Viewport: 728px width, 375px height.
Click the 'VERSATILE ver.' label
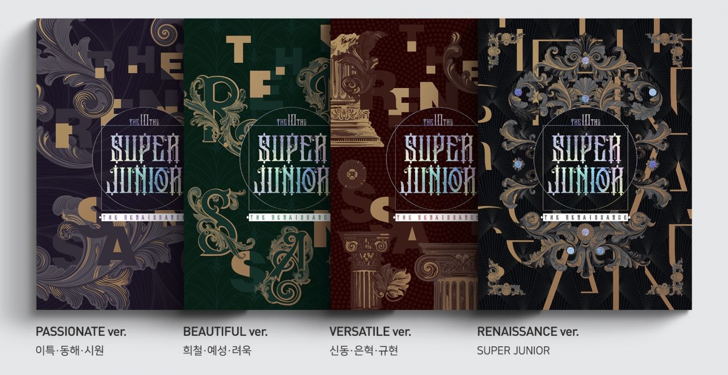point(370,331)
